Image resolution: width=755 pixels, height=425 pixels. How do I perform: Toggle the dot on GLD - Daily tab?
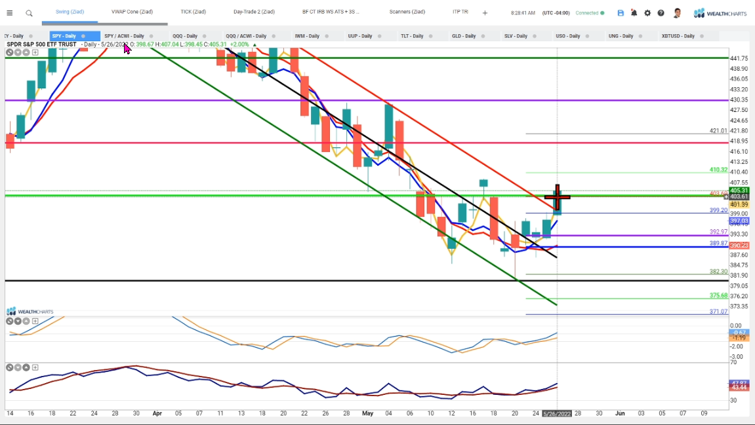pos(483,36)
